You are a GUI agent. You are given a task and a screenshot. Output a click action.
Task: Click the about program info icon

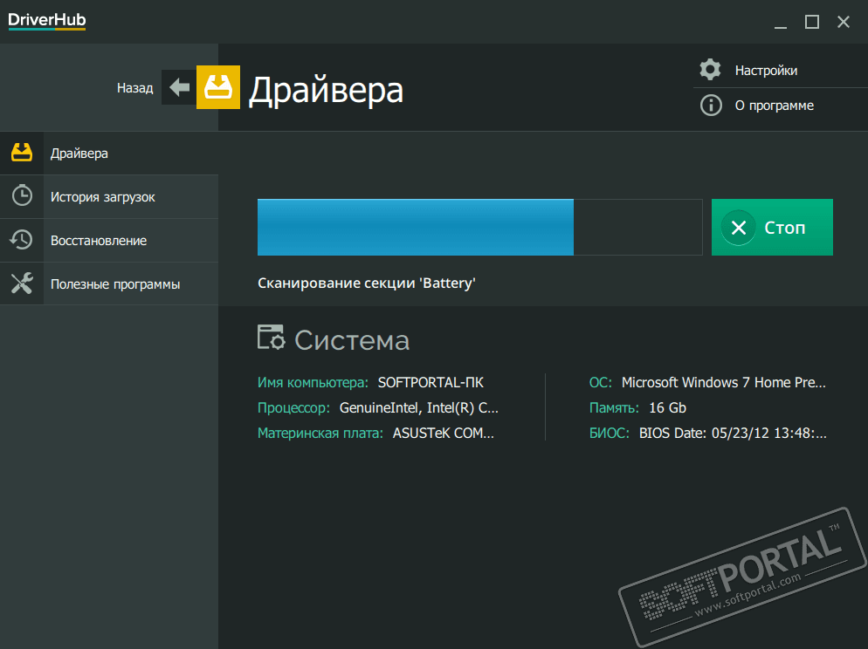click(711, 105)
